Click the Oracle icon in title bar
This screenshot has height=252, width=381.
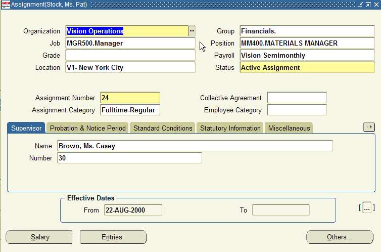6,5
